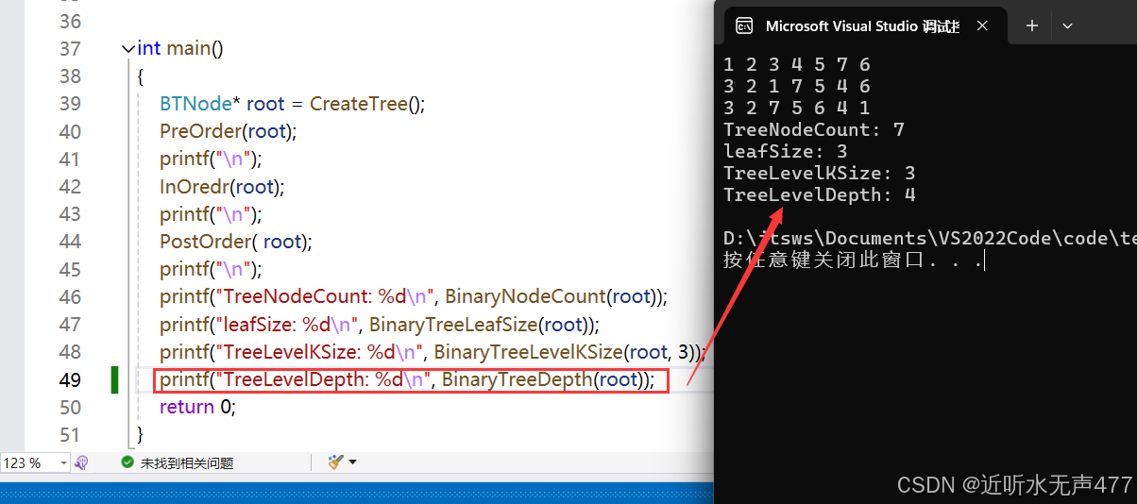Click the IntelliCode brain icon beside zoom

pos(81,463)
